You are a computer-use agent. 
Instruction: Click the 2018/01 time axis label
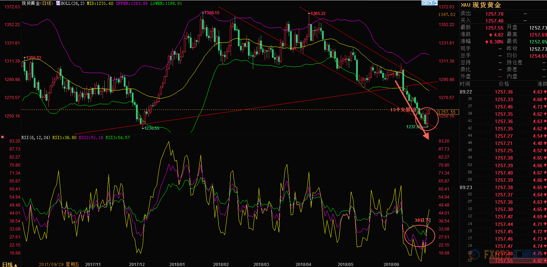click(177, 265)
